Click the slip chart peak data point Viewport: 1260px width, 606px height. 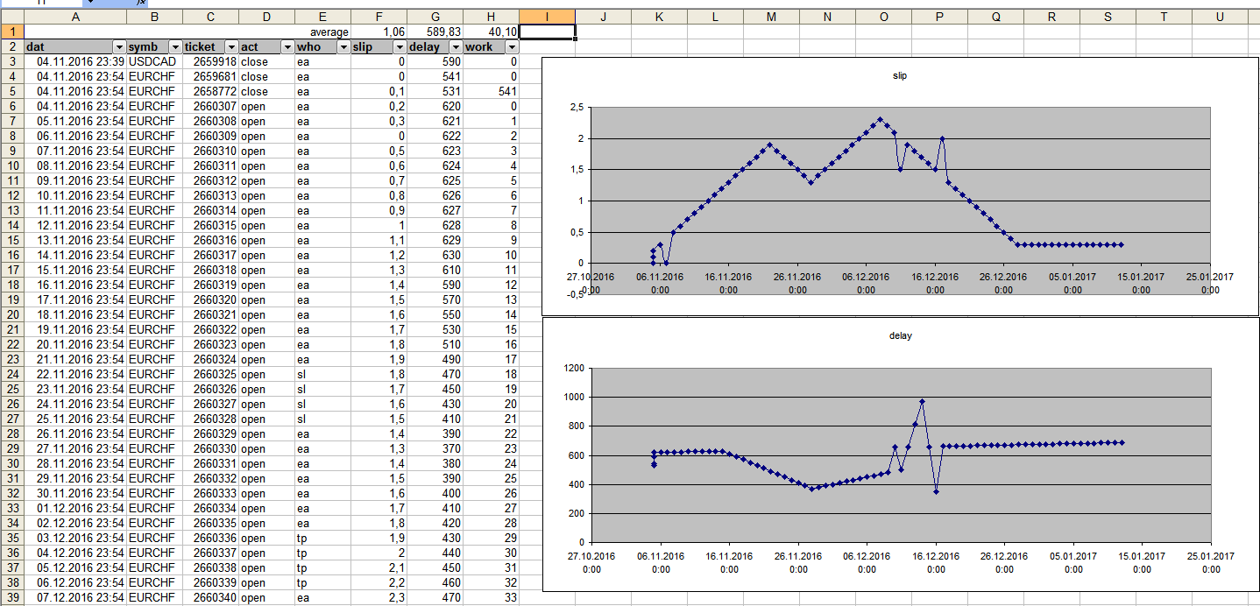(880, 120)
